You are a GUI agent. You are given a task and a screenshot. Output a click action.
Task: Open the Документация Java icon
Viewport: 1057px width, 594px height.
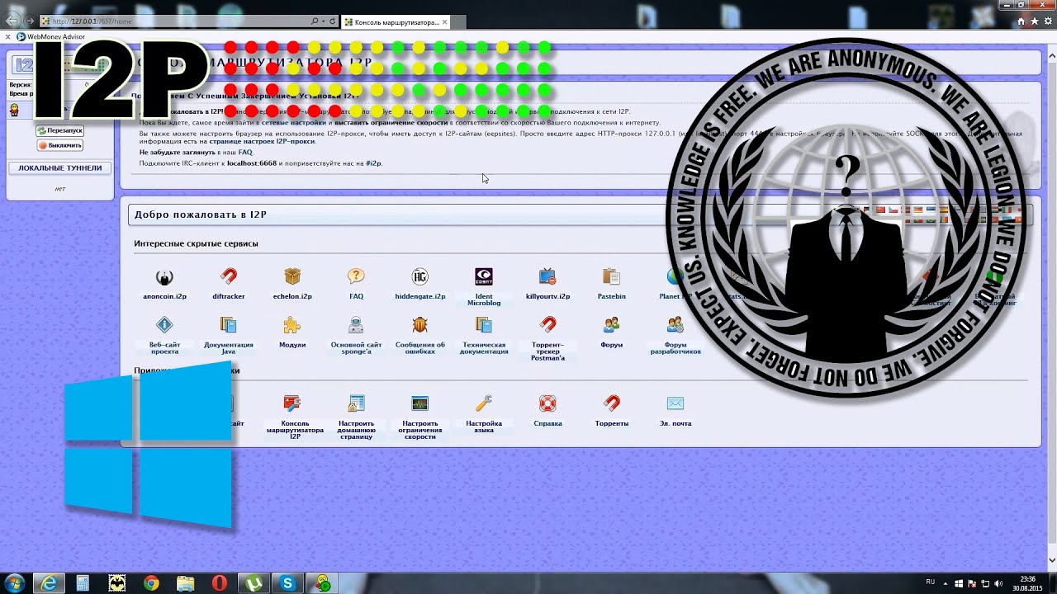click(229, 325)
